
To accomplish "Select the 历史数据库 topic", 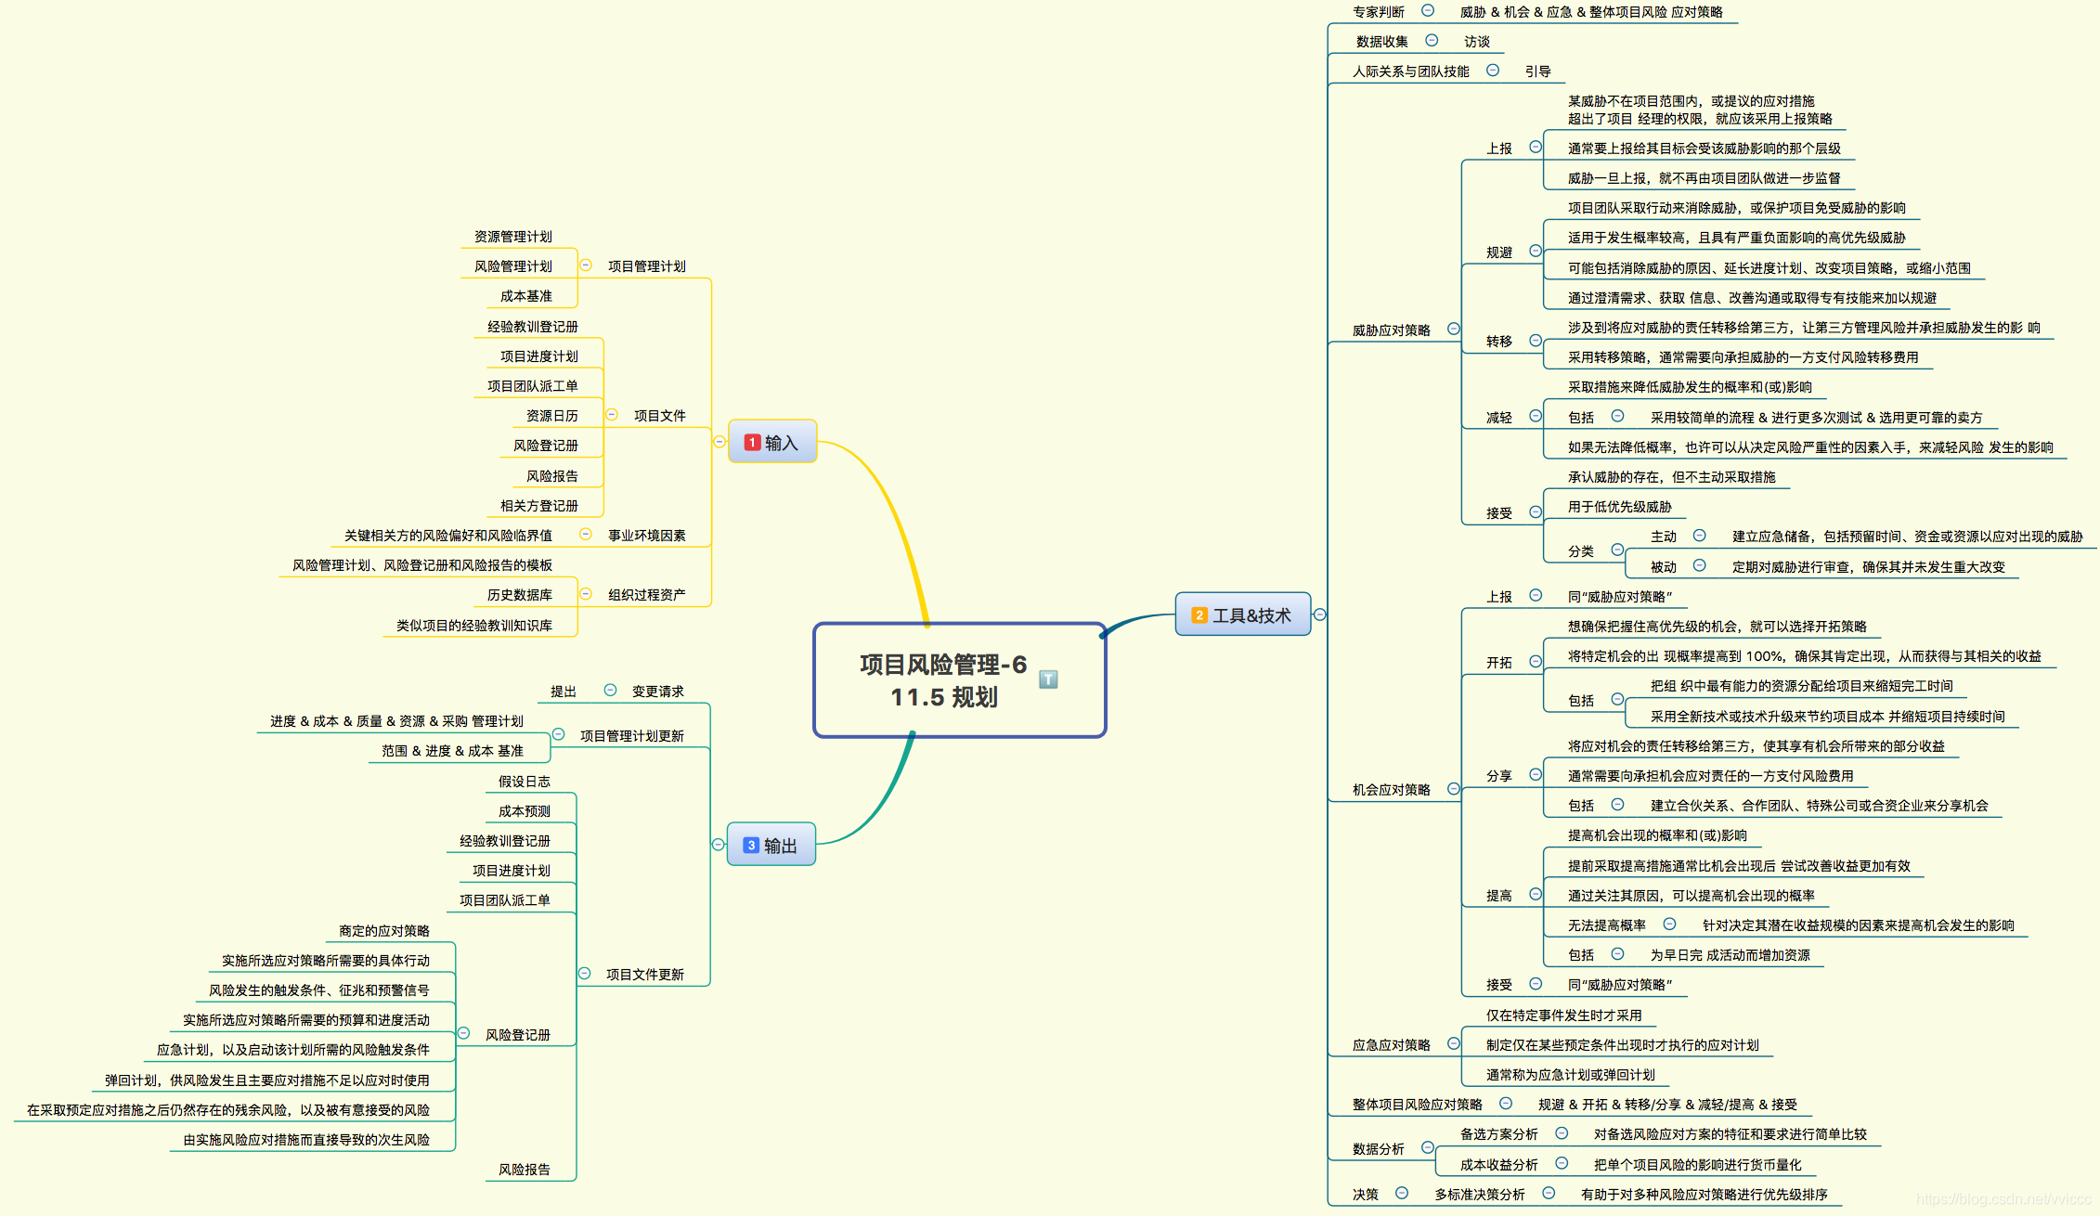I will [519, 595].
